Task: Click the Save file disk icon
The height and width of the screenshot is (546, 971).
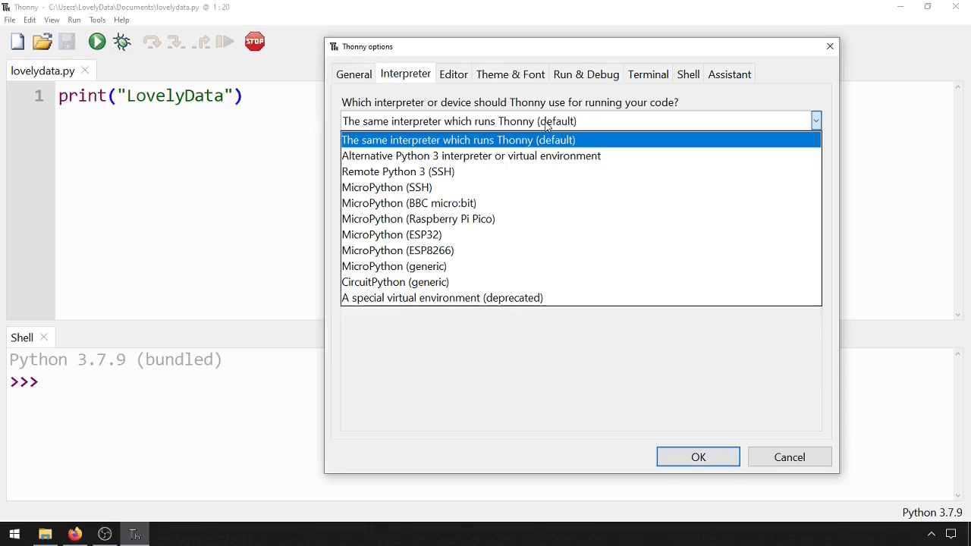Action: tap(67, 42)
